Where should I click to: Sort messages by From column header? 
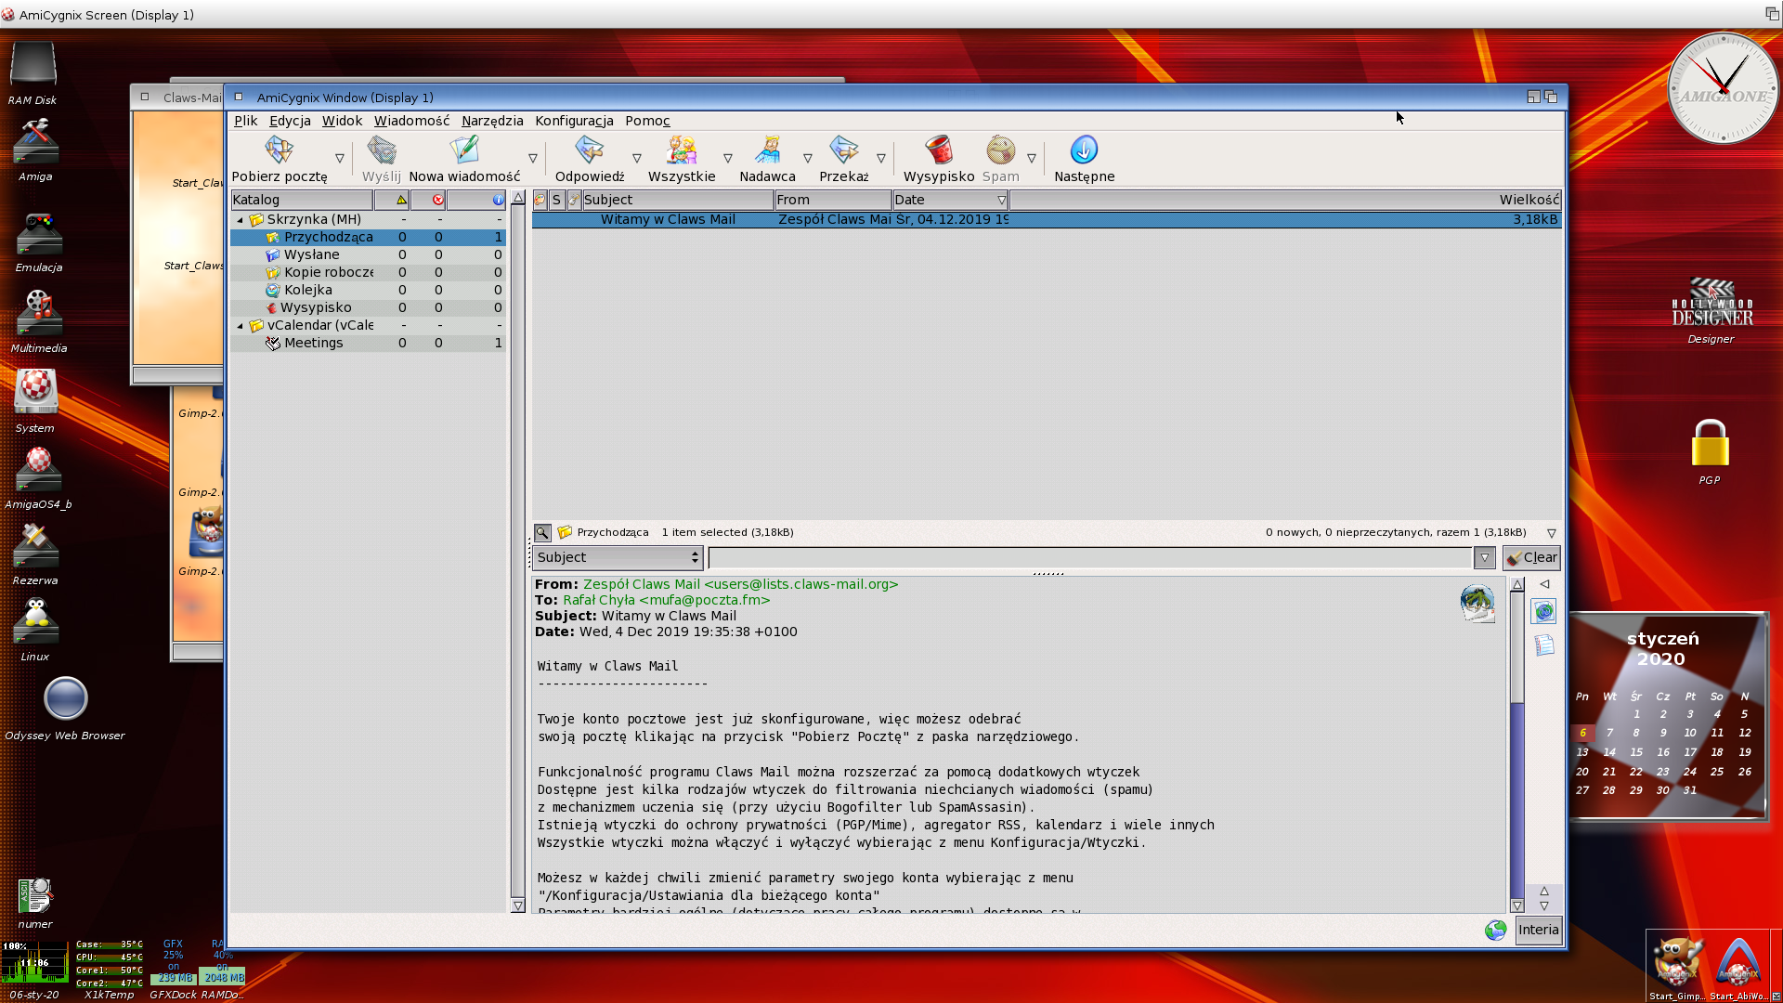833,200
